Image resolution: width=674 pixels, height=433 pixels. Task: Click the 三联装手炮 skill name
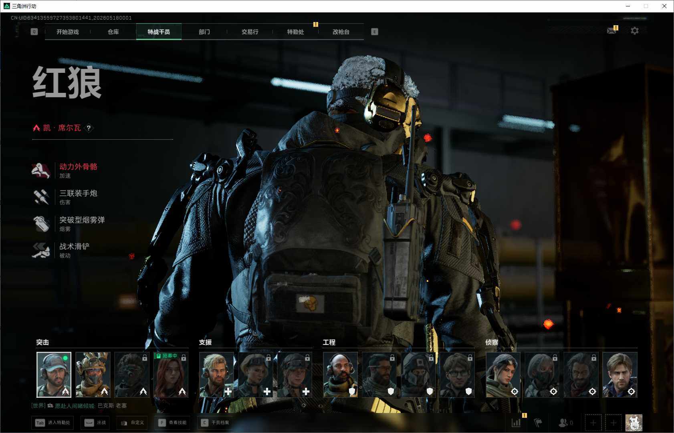(79, 193)
